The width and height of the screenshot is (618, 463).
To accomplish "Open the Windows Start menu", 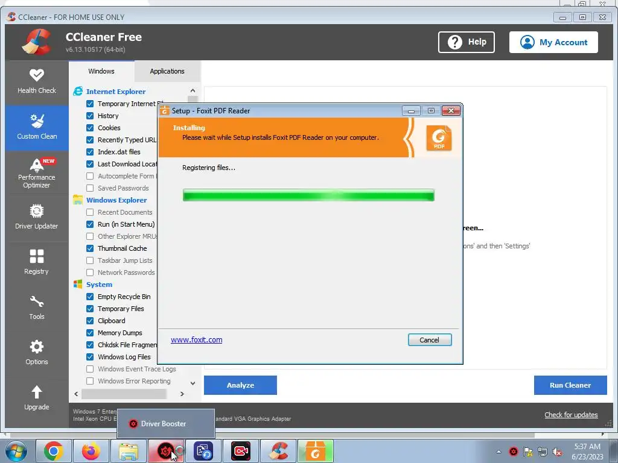I will click(x=16, y=451).
